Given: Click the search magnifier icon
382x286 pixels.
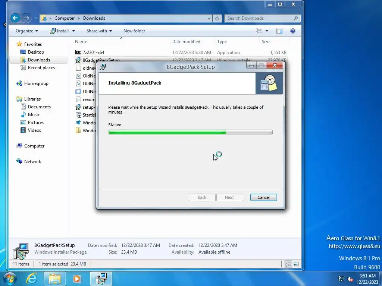Looking at the screenshot, I should tap(295, 18).
